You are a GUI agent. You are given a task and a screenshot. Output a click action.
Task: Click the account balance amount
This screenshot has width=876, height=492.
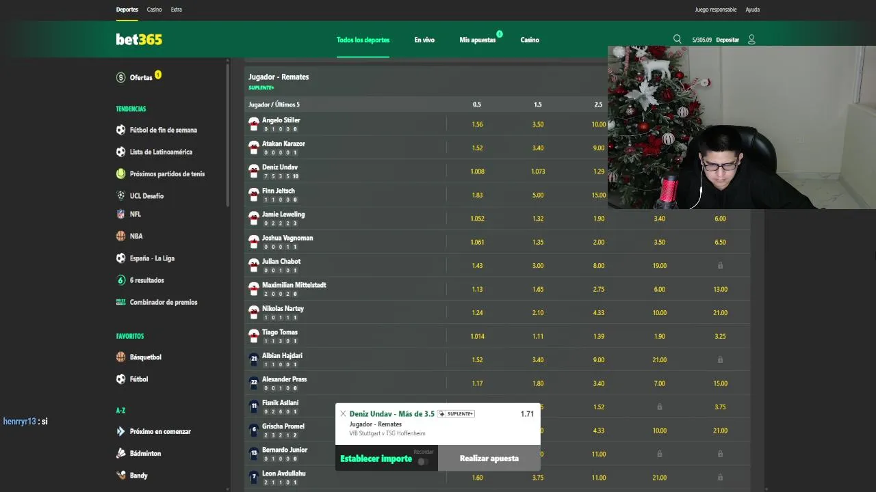point(702,40)
